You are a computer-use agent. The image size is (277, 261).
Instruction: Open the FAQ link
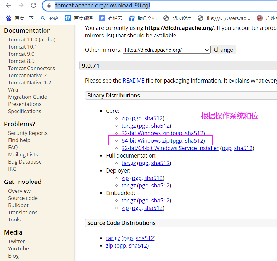pos(13,147)
